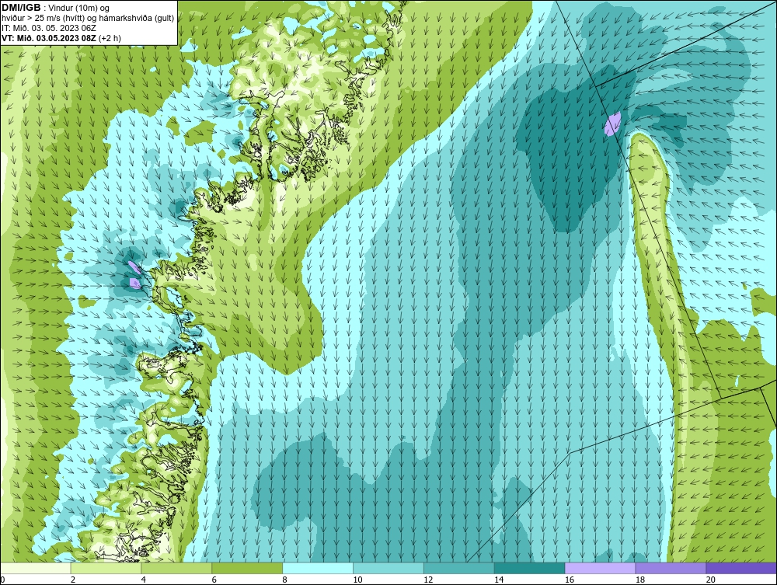The image size is (777, 585).
Task: Click the legend tick label '20'
Action: click(711, 580)
